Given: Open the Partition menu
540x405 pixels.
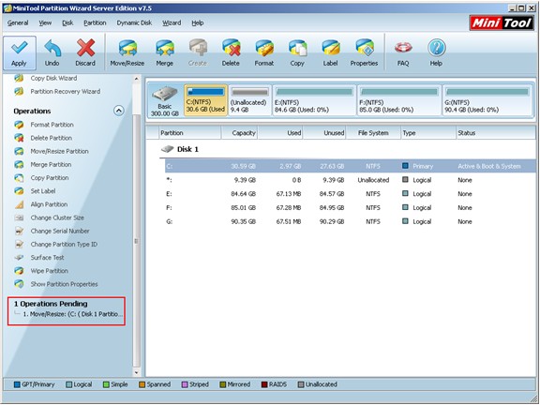Looking at the screenshot, I should pyautogui.click(x=95, y=23).
